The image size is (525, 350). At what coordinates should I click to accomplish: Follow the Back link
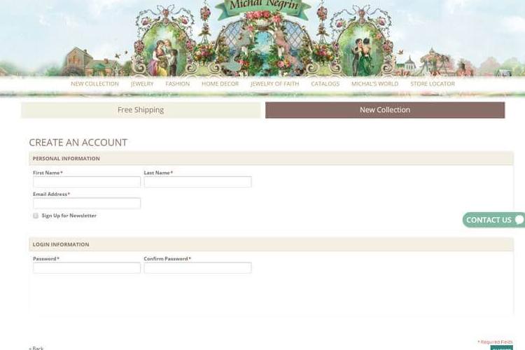pos(36,348)
